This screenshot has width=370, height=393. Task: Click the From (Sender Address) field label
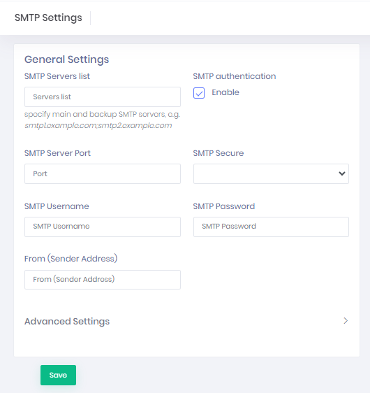point(71,259)
